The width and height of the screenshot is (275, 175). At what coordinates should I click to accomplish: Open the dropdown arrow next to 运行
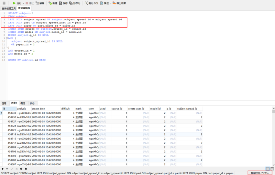23,3
